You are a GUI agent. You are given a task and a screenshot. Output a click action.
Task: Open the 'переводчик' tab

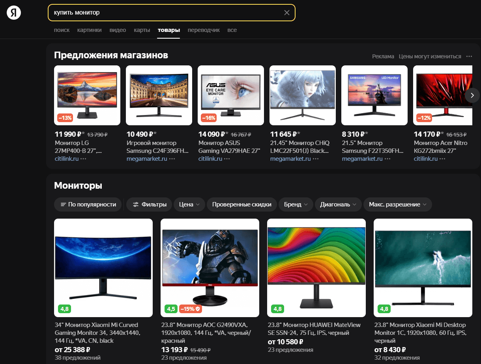(204, 30)
